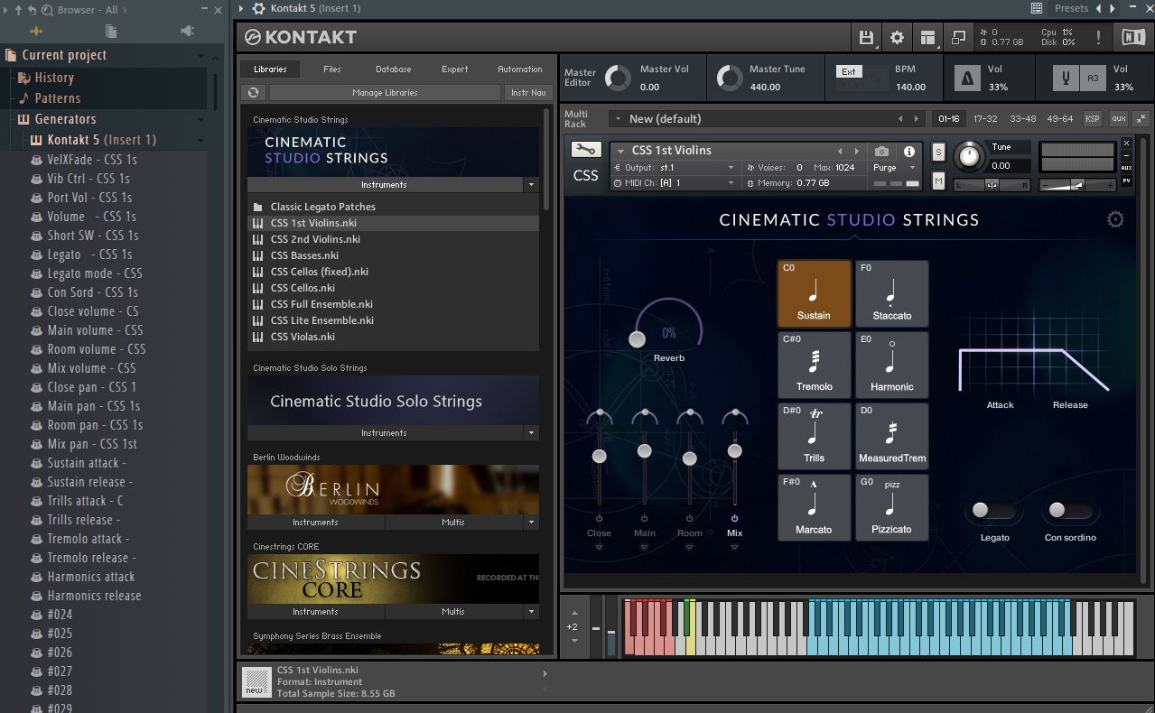Toggle the Mix mic power button
Image resolution: width=1155 pixels, height=713 pixels.
[734, 519]
